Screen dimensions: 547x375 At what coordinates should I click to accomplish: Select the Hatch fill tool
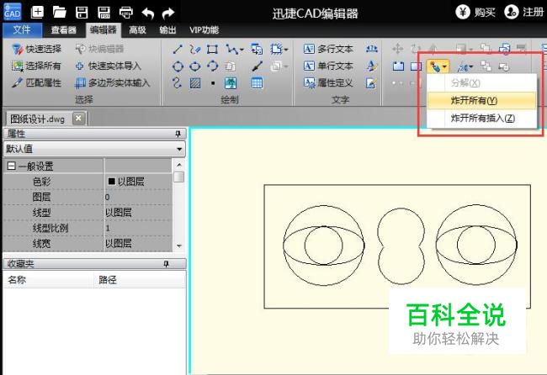coord(195,83)
